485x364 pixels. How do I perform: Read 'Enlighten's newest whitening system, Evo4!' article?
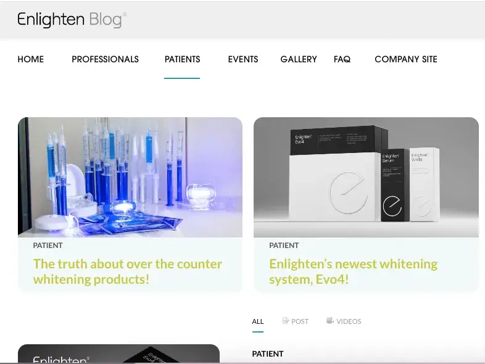coord(353,271)
